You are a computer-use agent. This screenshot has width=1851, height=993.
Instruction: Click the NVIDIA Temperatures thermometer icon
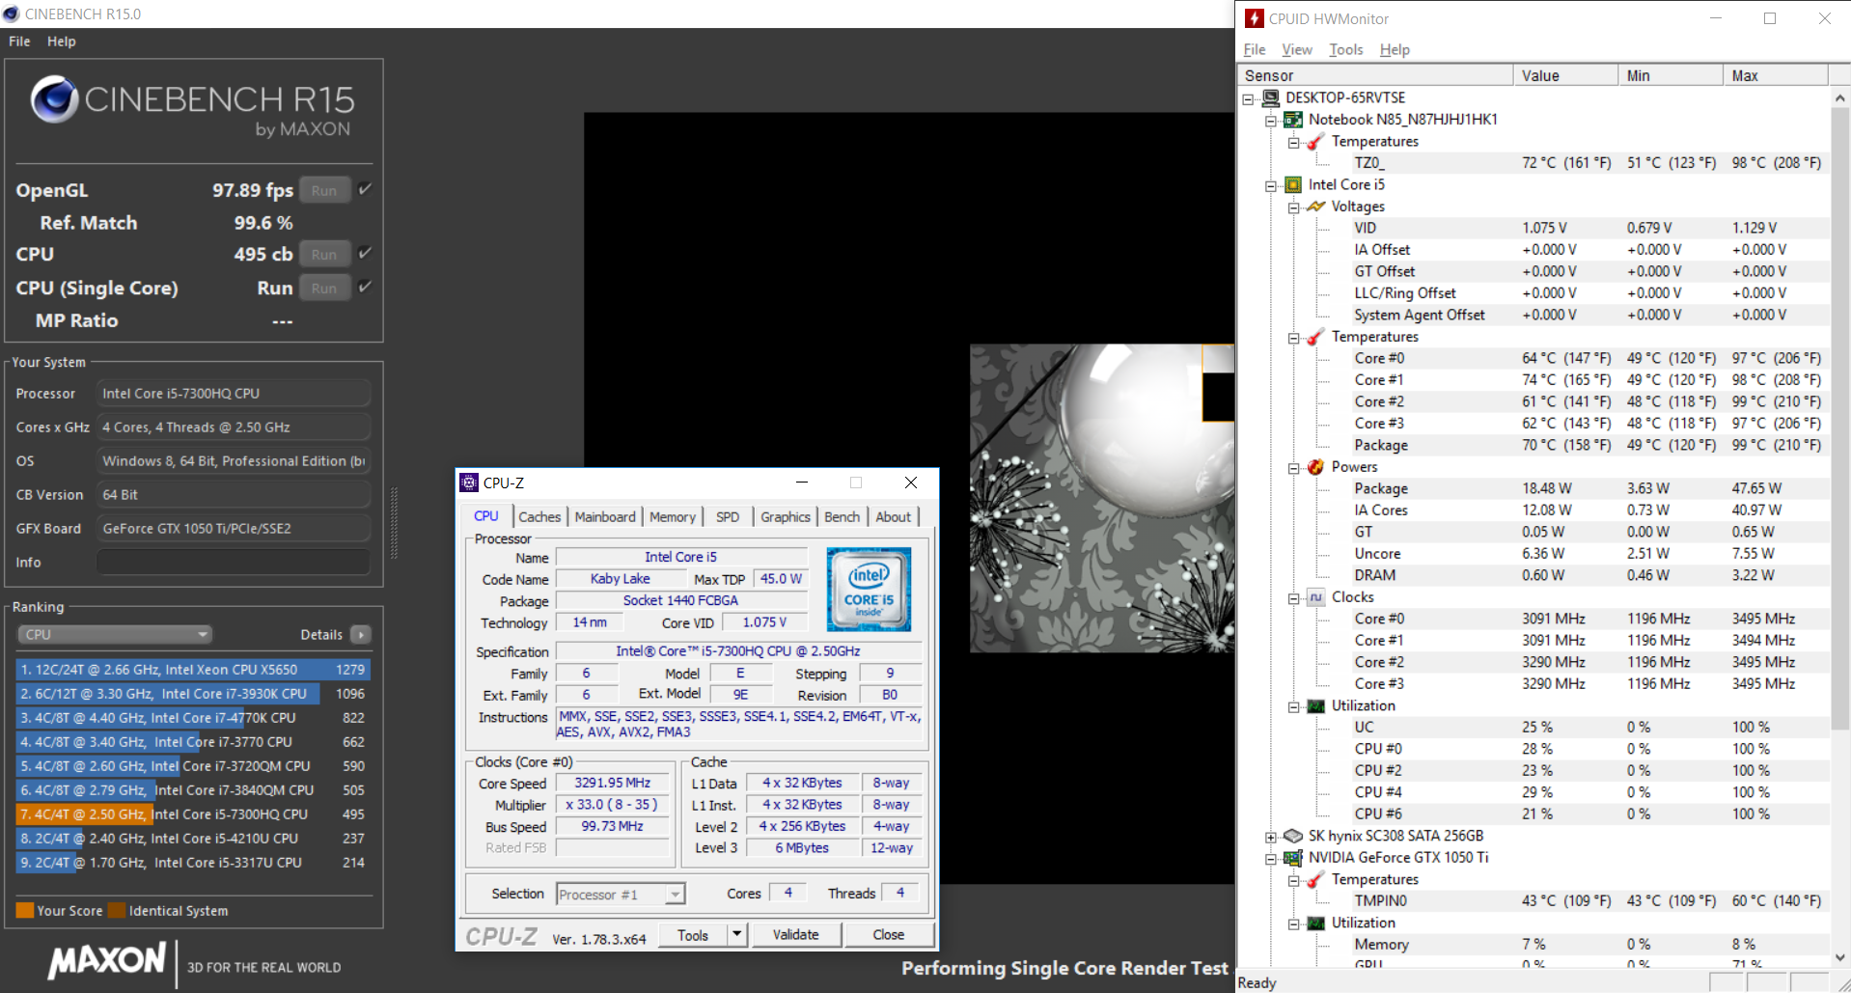point(1315,880)
